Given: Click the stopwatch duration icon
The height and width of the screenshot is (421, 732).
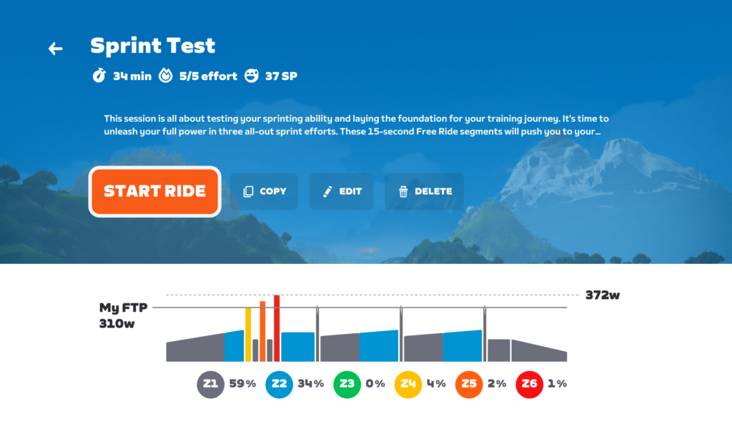Looking at the screenshot, I should (x=99, y=76).
